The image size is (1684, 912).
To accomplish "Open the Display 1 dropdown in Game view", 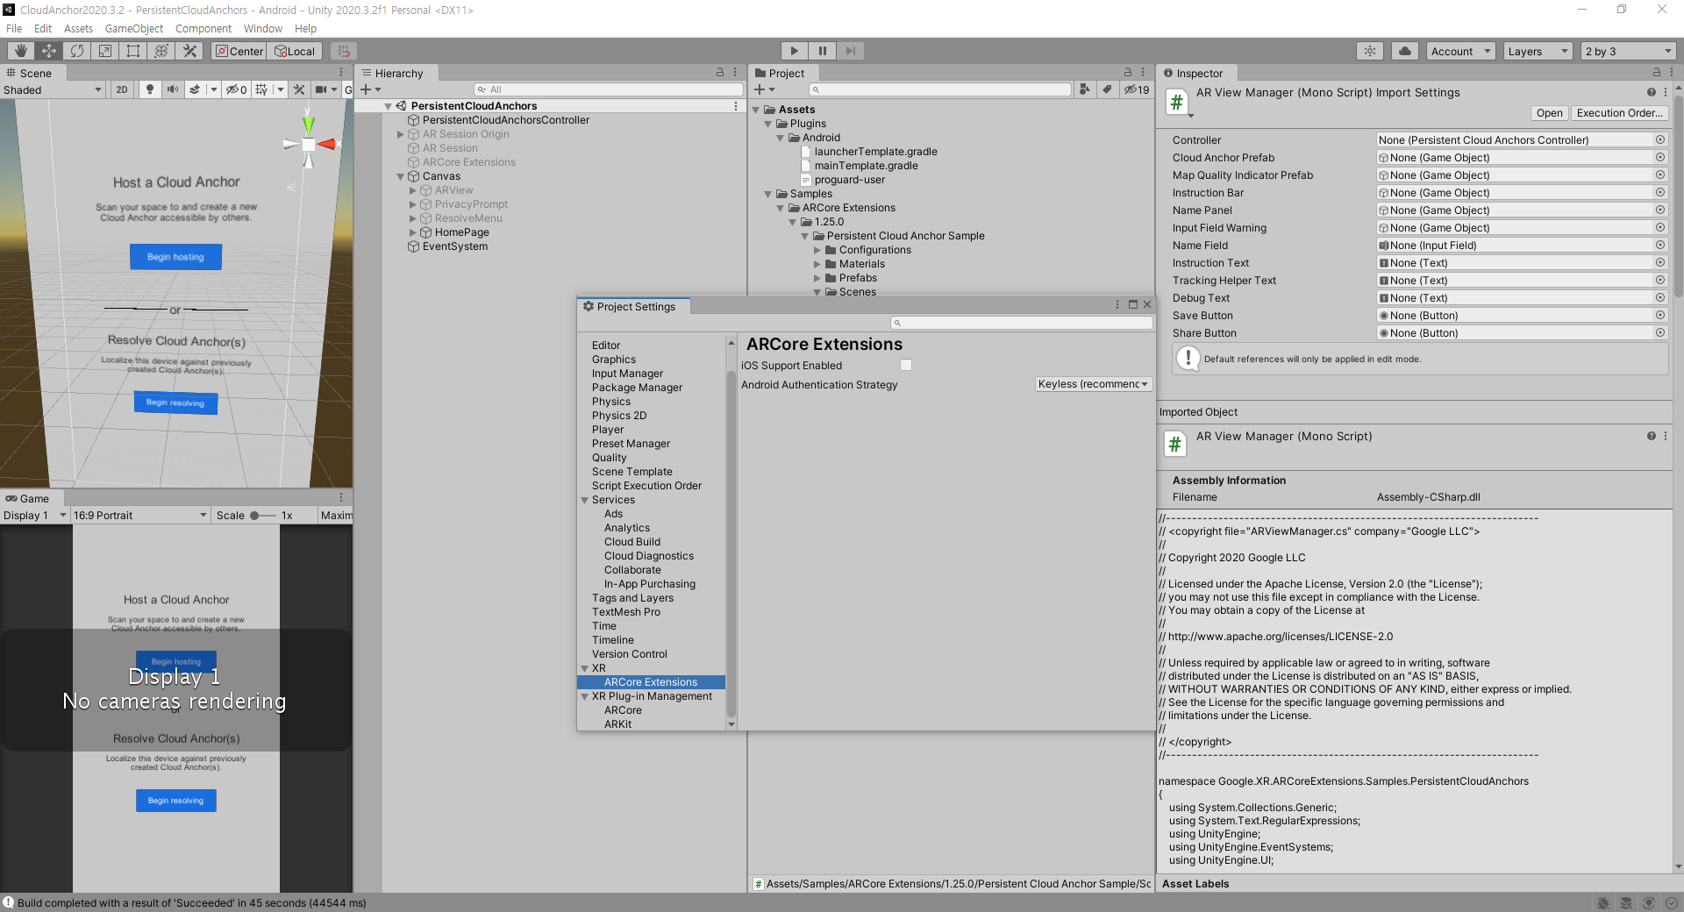I will point(35,515).
